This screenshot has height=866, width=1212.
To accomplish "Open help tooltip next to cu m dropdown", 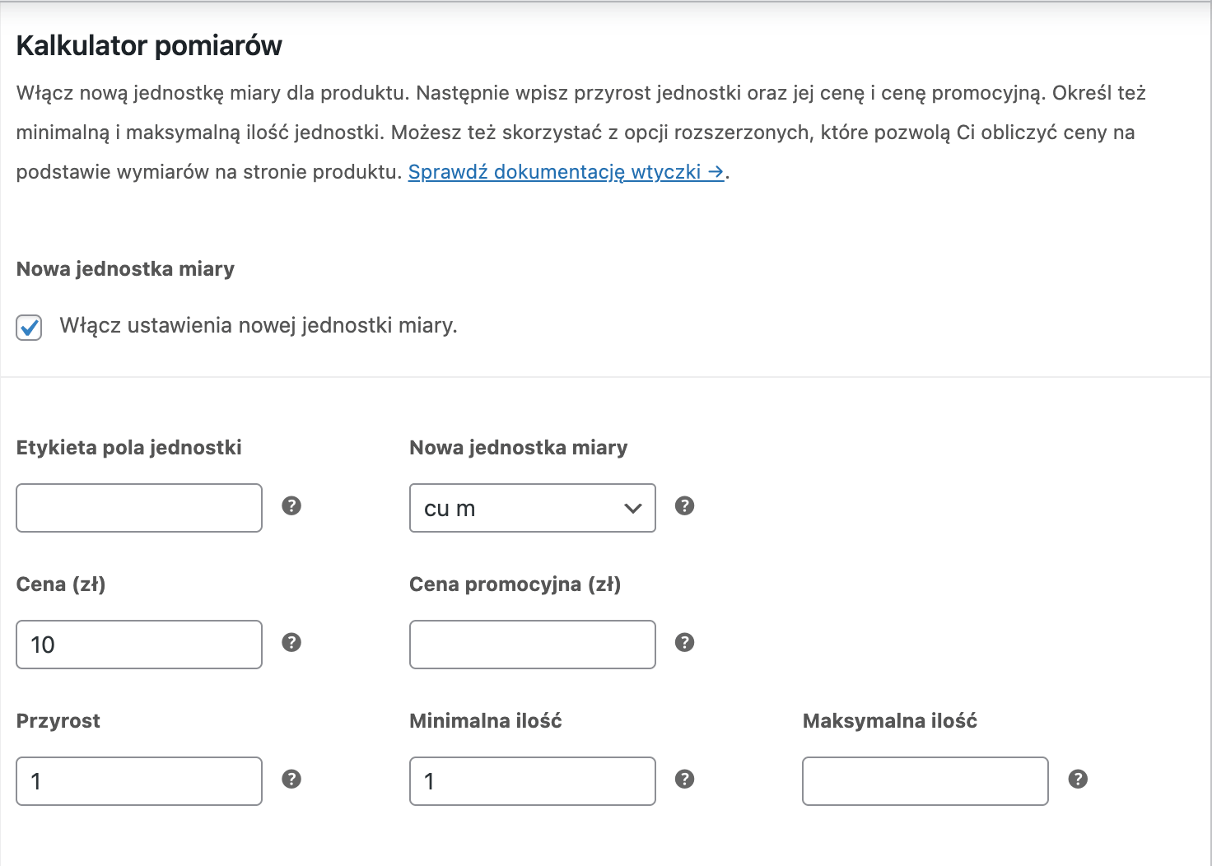I will [684, 505].
